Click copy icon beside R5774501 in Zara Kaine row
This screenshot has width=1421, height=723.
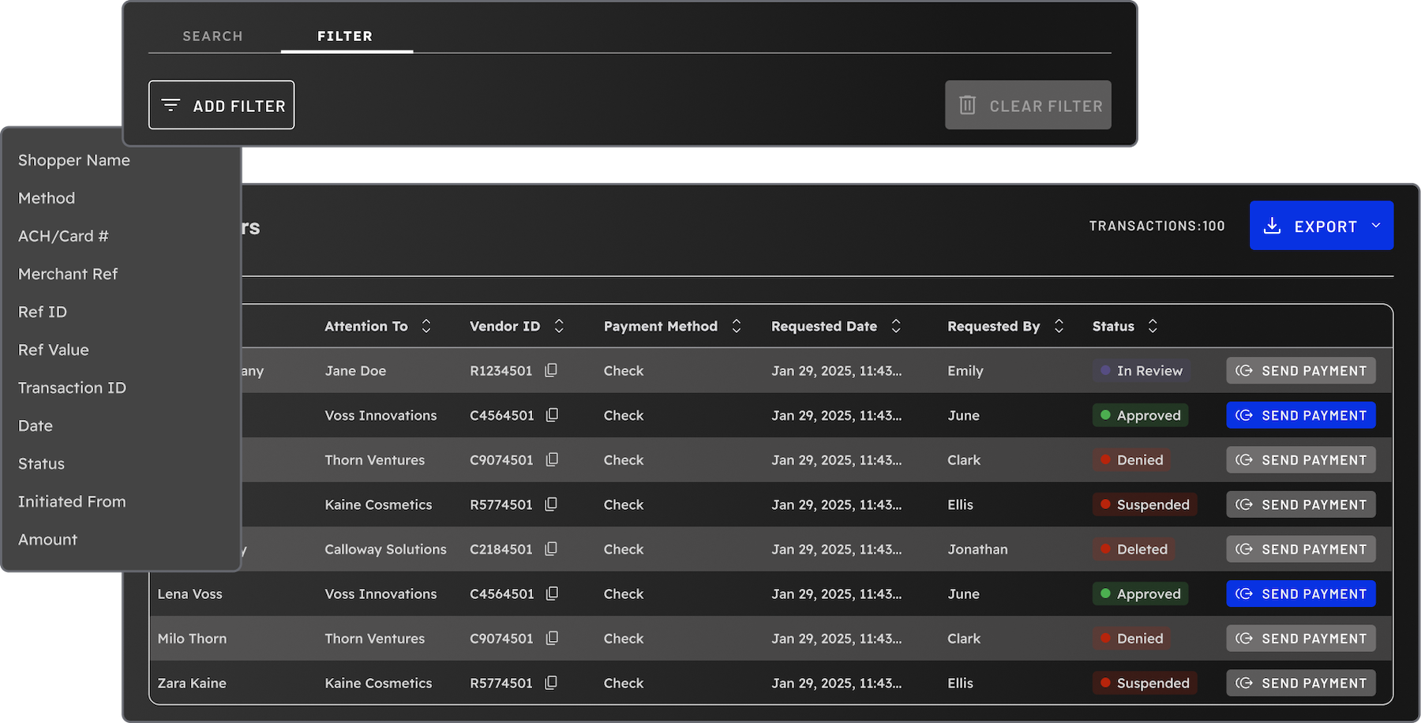[x=551, y=683]
